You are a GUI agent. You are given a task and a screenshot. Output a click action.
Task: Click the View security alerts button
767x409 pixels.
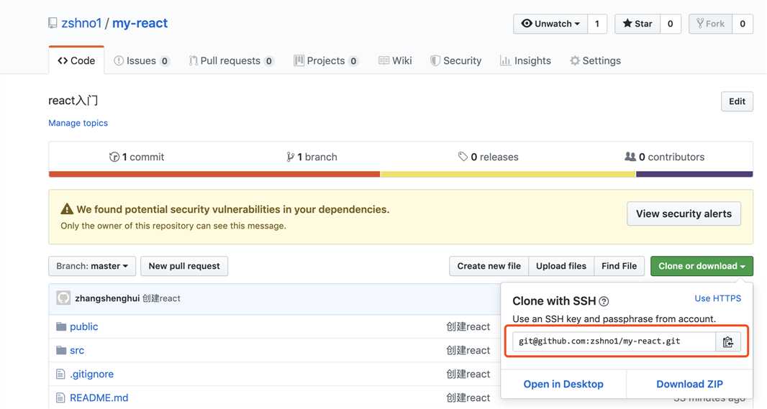tap(684, 213)
